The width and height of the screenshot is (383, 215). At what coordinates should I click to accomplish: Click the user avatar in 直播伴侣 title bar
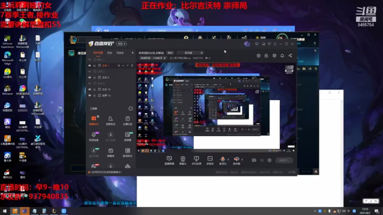(x=247, y=44)
